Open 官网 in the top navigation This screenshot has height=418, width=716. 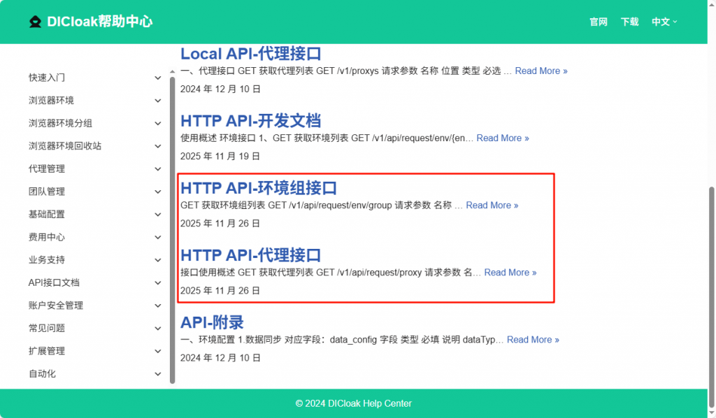[x=599, y=22]
